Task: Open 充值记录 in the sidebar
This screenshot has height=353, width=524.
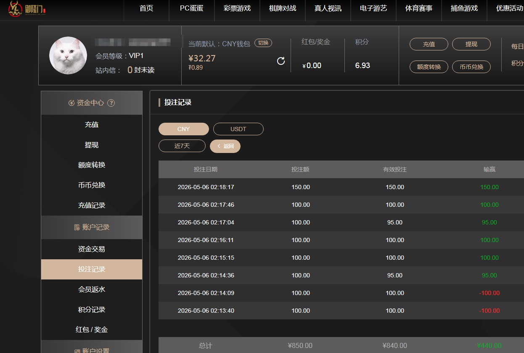Action: pos(92,205)
